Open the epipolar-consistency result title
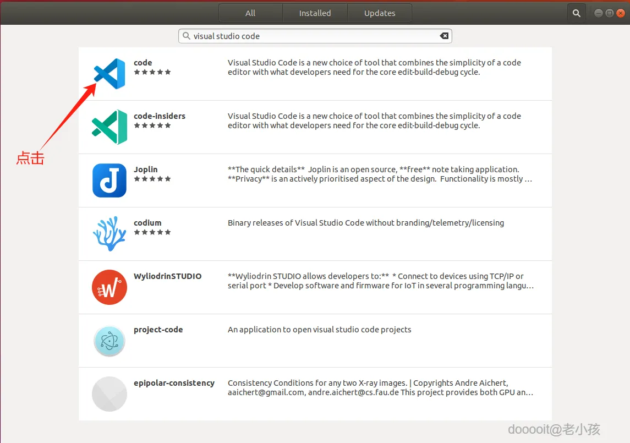This screenshot has width=630, height=443. pyautogui.click(x=174, y=383)
